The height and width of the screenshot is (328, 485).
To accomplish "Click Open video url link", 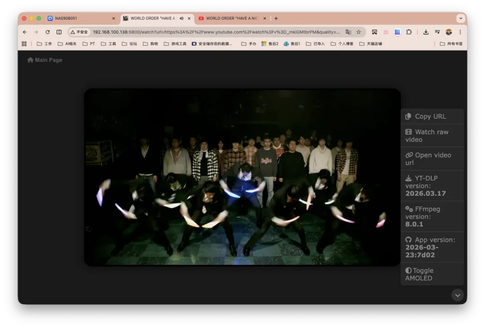I will 432,159.
